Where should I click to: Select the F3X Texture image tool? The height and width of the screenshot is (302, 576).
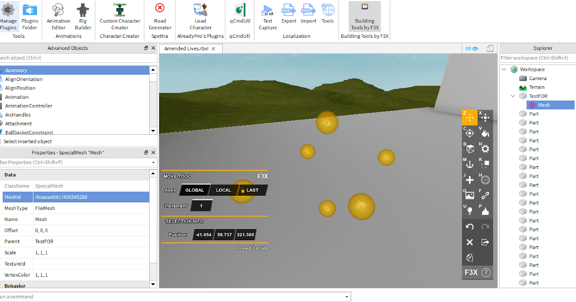pyautogui.click(x=470, y=195)
